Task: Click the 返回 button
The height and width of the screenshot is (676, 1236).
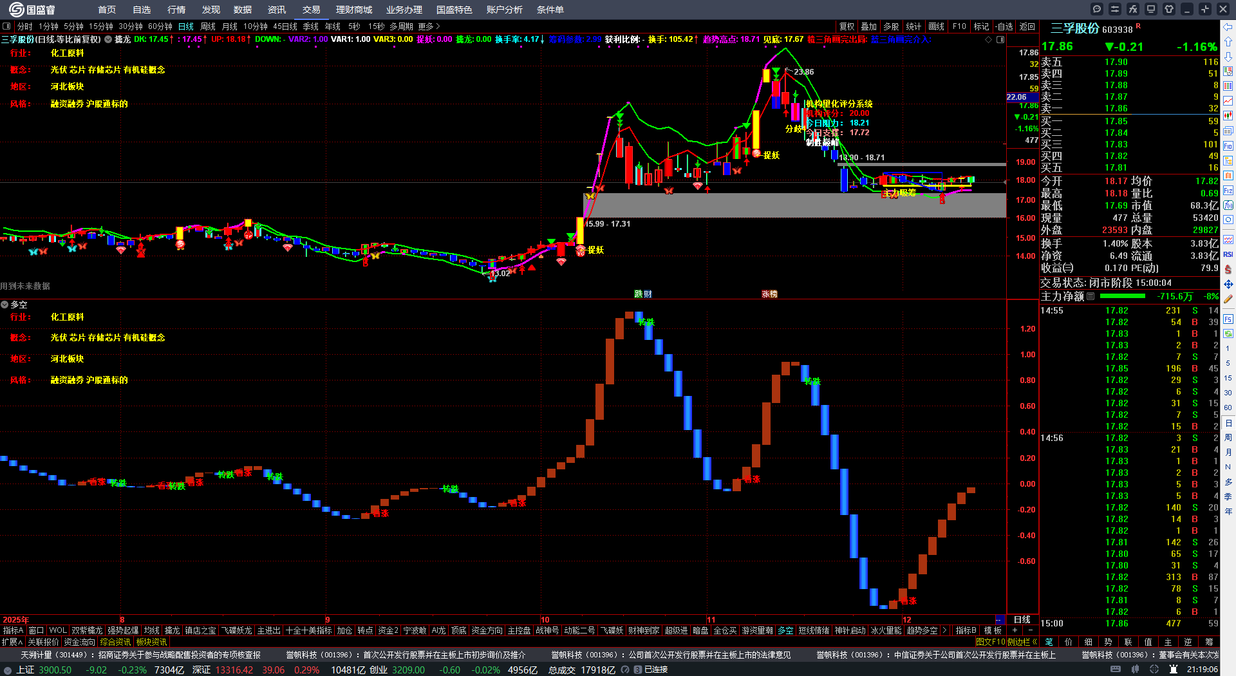Action: [1027, 26]
